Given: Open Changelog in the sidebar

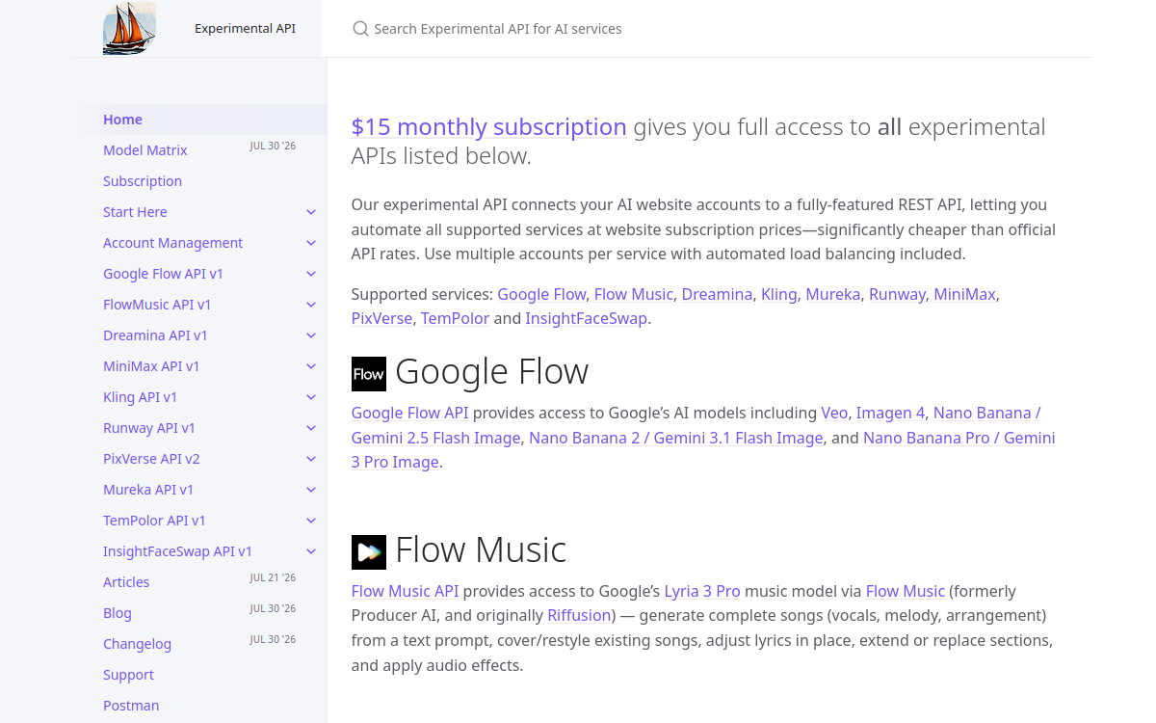Looking at the screenshot, I should (137, 644).
